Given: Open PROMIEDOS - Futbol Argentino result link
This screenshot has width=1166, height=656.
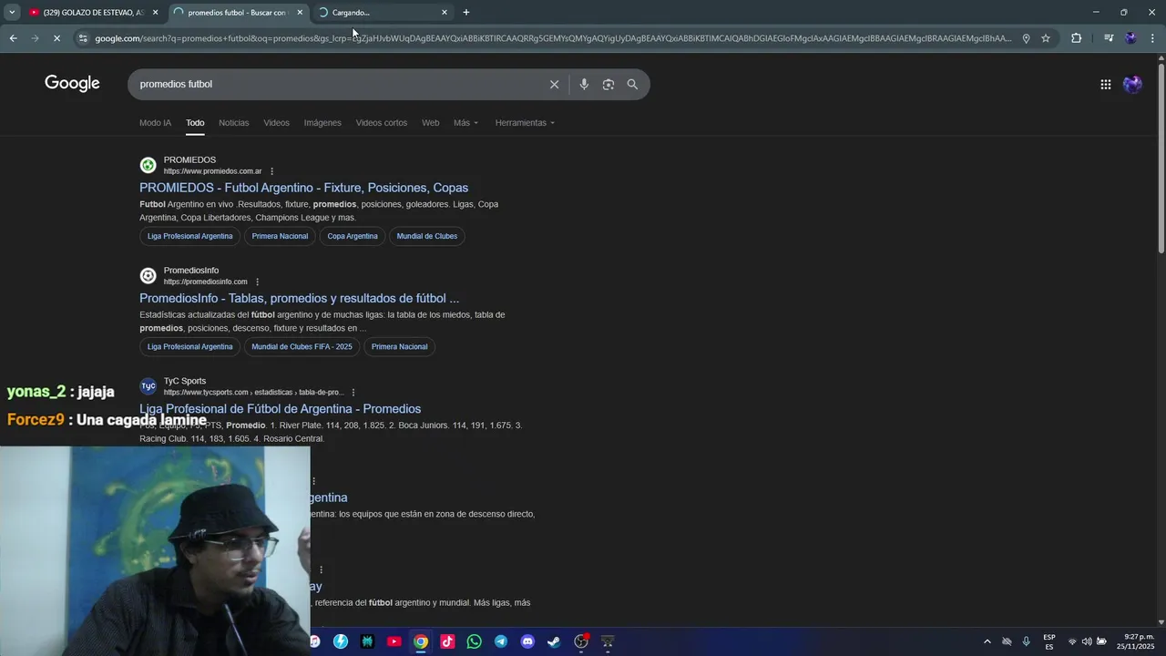Looking at the screenshot, I should pyautogui.click(x=303, y=188).
